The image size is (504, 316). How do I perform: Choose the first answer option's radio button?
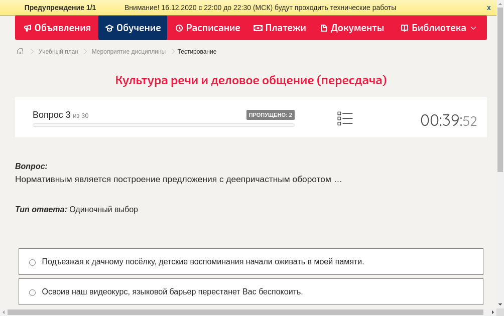pyautogui.click(x=32, y=262)
